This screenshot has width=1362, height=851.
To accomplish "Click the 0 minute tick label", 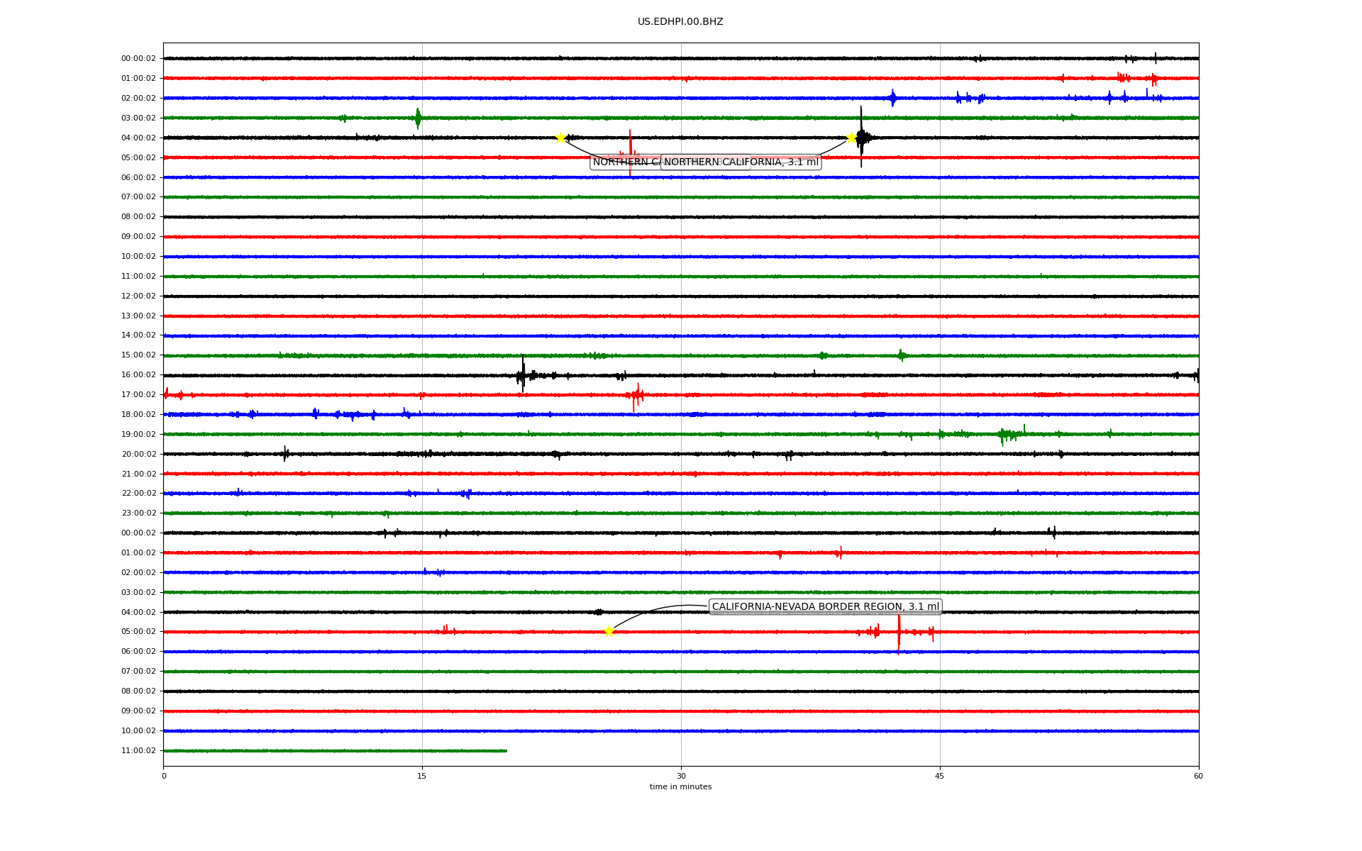I will point(164,776).
